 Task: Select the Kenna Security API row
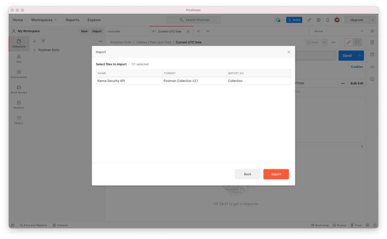coord(129,81)
